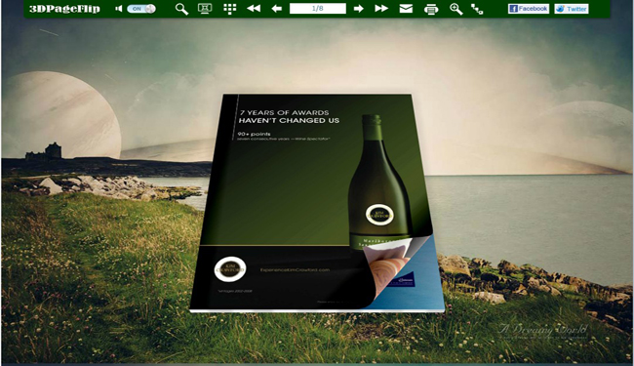Viewport: 634px width, 366px height.
Task: Open the fullscreen presentation icon
Action: tap(205, 9)
